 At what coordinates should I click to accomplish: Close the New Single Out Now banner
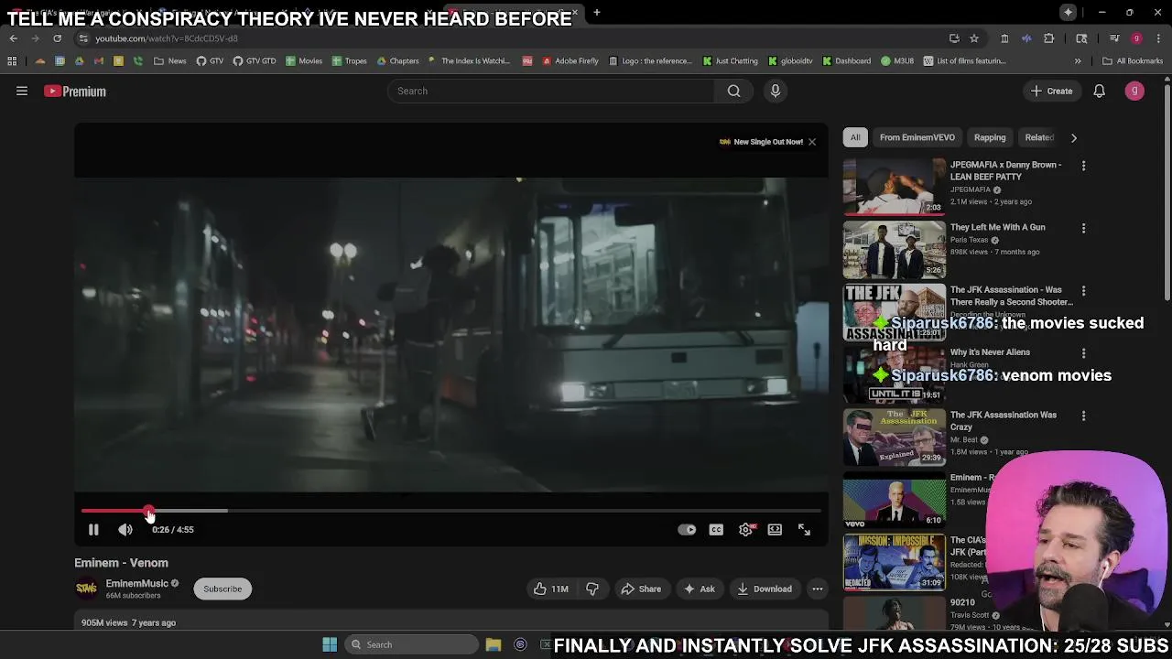tap(812, 142)
